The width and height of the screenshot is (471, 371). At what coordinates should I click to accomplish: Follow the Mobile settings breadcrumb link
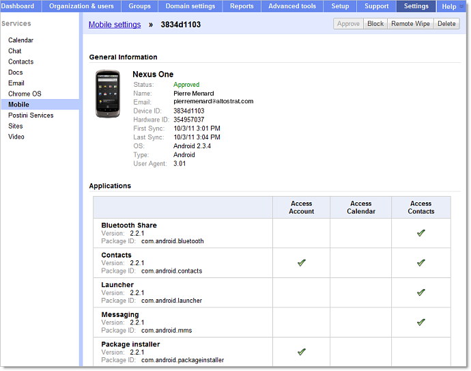tap(115, 25)
